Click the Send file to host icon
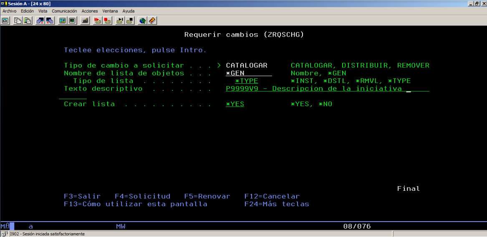This screenshot has height=237, width=487. 40,20
